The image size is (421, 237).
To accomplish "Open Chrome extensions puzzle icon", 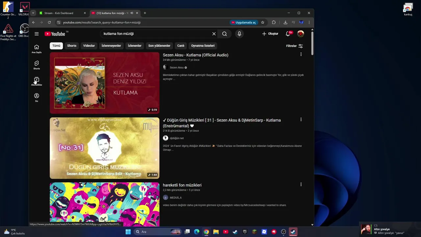I will pos(274,22).
